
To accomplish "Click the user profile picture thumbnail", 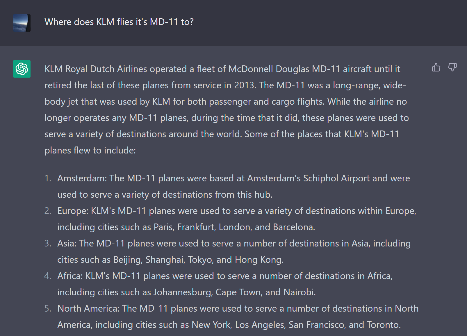I will (x=22, y=23).
